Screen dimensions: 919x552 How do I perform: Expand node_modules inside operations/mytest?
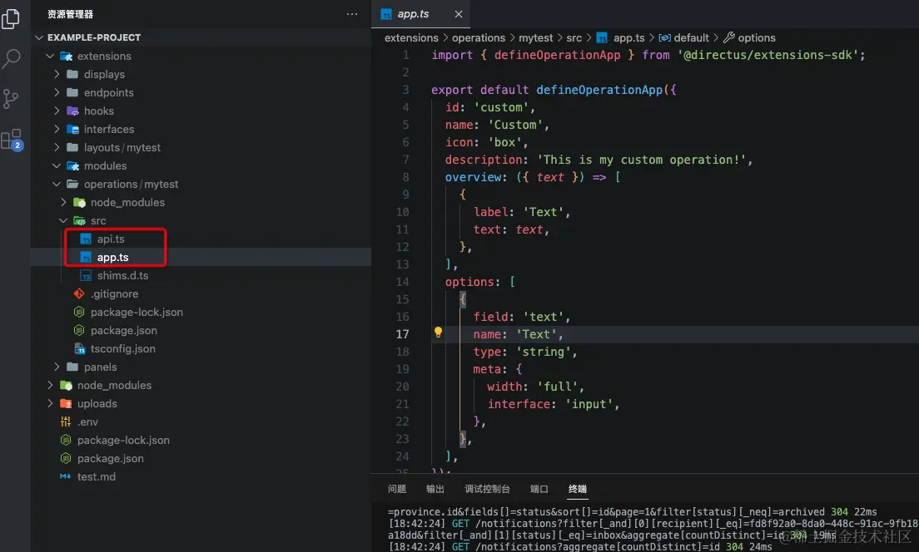pyautogui.click(x=63, y=203)
